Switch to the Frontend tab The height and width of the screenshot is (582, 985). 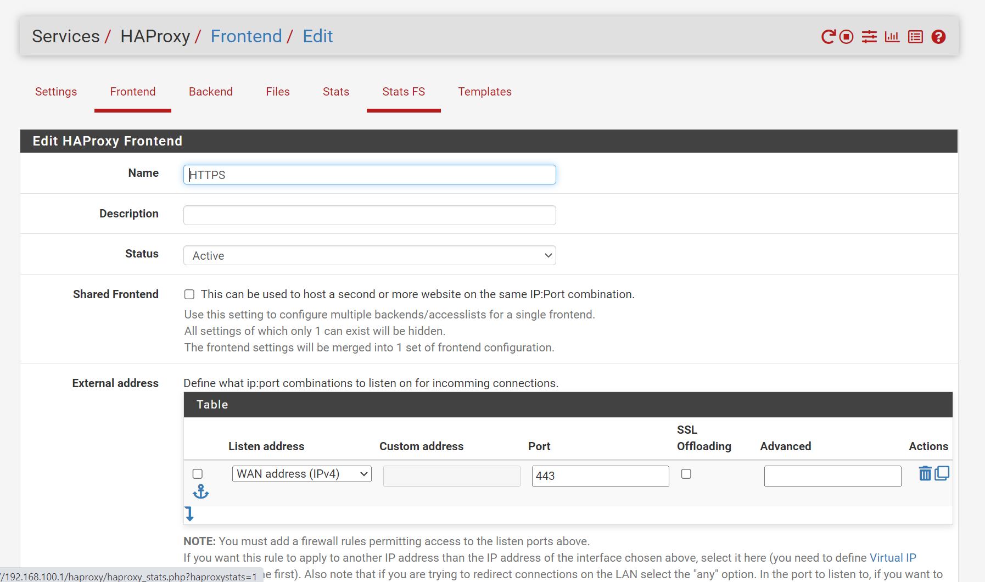(x=133, y=92)
